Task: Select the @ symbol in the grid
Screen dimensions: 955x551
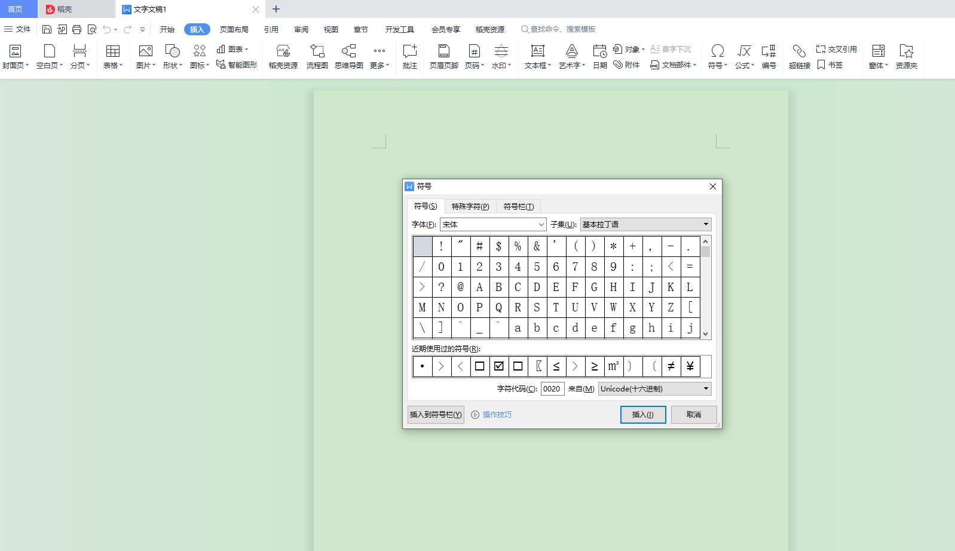Action: point(460,287)
